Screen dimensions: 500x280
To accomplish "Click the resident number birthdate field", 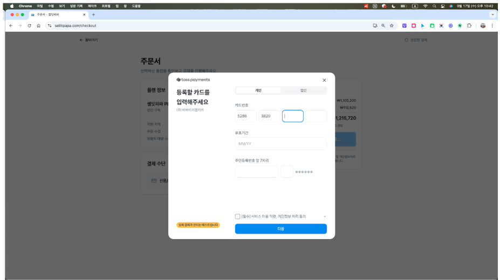I will [257, 171].
